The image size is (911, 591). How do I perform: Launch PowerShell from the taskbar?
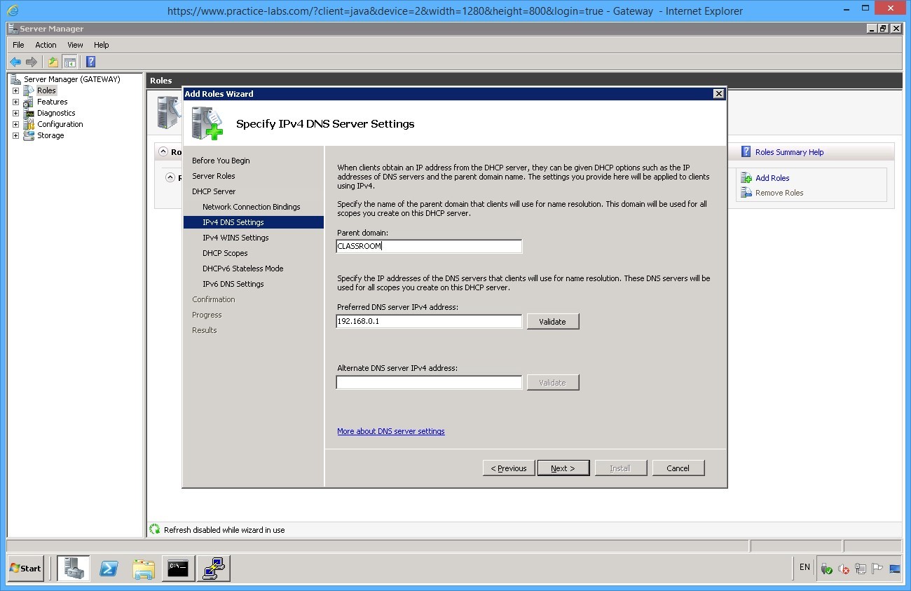(109, 569)
